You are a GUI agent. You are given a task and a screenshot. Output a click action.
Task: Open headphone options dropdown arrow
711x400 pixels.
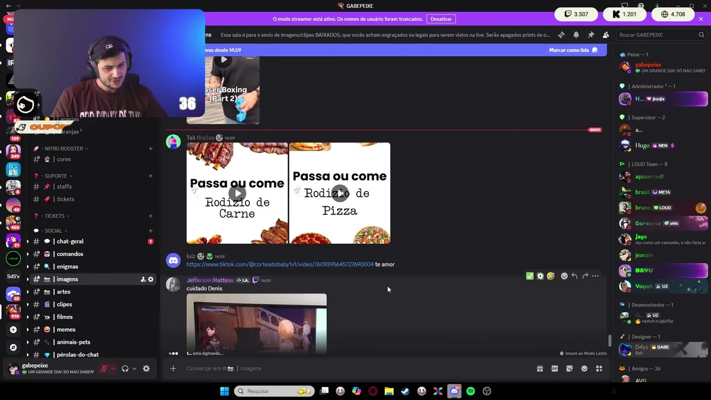(x=134, y=368)
